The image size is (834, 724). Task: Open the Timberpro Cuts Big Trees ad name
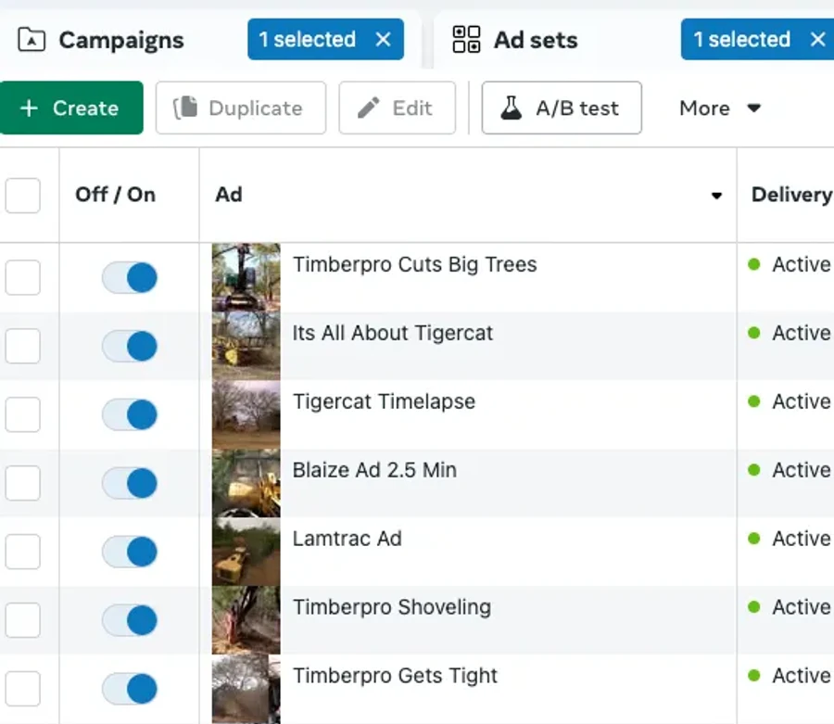tap(415, 264)
